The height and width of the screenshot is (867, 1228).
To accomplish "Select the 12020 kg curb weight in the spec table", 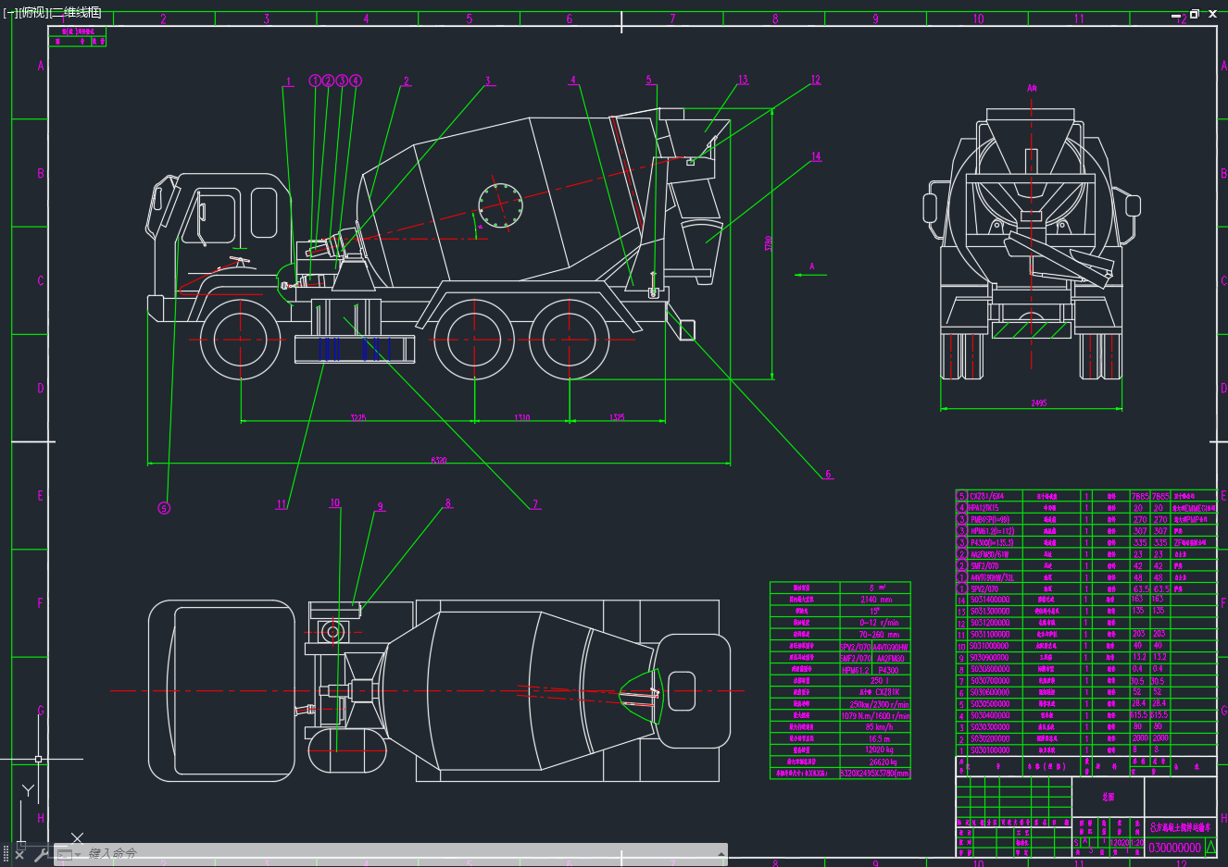I will point(879,749).
